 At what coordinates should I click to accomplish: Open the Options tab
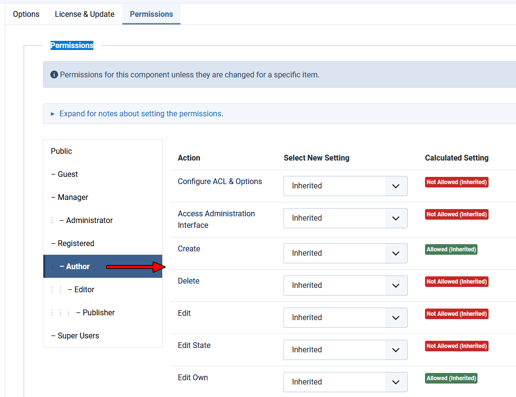coord(26,14)
